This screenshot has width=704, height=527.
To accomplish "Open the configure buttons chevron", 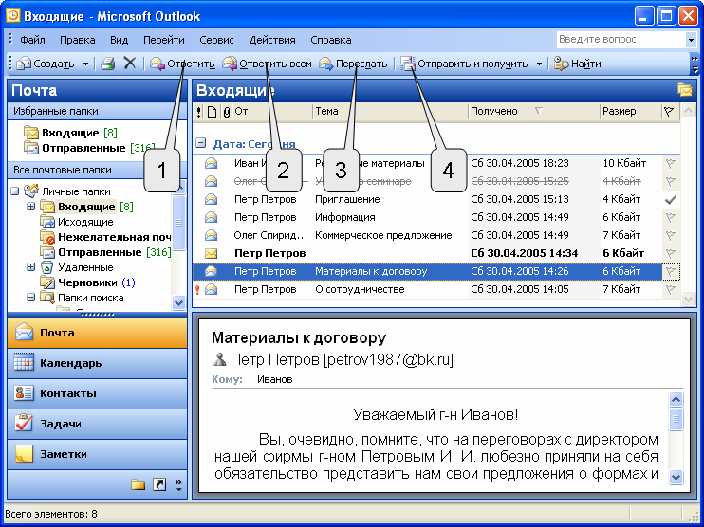I will pos(178,484).
